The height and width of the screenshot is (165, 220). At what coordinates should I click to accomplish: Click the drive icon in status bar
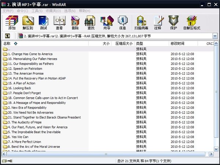click(x=4, y=161)
